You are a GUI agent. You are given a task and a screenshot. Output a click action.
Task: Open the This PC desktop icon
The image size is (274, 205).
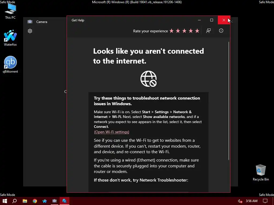[10, 11]
